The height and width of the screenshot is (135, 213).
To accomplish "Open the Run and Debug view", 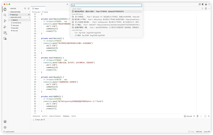I will pyautogui.click(x=5, y=27).
